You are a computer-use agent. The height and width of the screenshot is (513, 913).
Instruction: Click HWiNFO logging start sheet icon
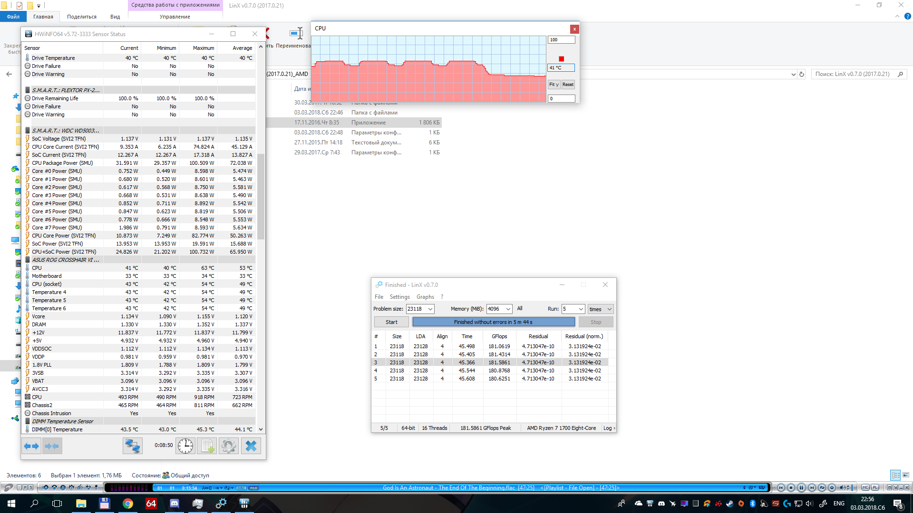point(207,446)
